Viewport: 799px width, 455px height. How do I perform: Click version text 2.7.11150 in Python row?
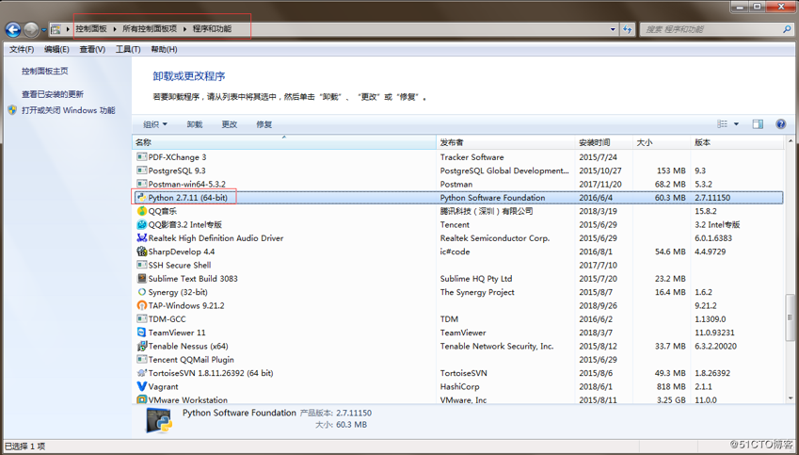coord(712,198)
